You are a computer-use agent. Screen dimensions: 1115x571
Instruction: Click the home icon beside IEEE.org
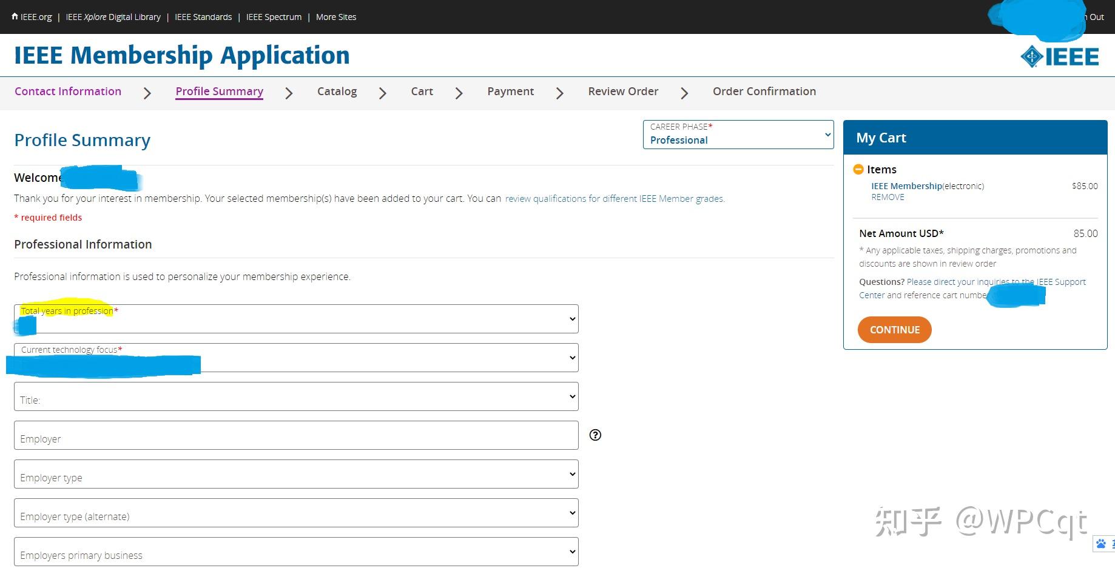(x=15, y=16)
